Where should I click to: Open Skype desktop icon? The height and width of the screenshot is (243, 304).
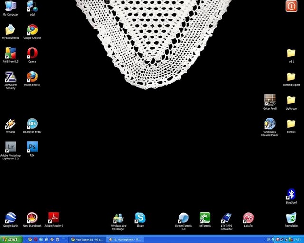click(x=140, y=220)
